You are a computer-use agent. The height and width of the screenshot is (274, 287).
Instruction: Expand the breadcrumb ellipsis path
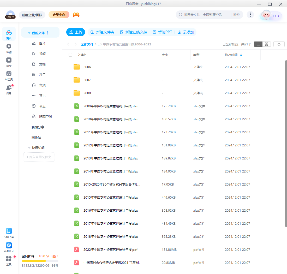[100, 44]
